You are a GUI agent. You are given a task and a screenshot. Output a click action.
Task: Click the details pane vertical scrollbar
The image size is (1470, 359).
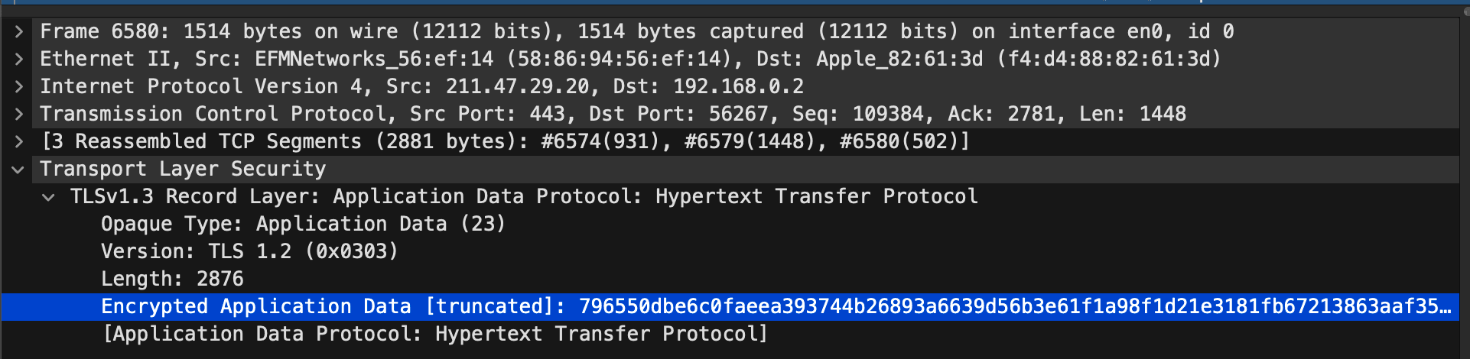point(1464,183)
